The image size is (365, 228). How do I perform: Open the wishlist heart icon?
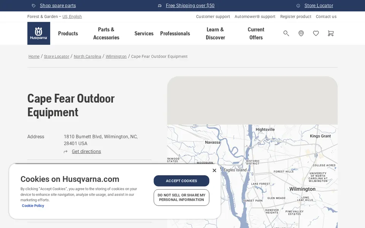(316, 33)
